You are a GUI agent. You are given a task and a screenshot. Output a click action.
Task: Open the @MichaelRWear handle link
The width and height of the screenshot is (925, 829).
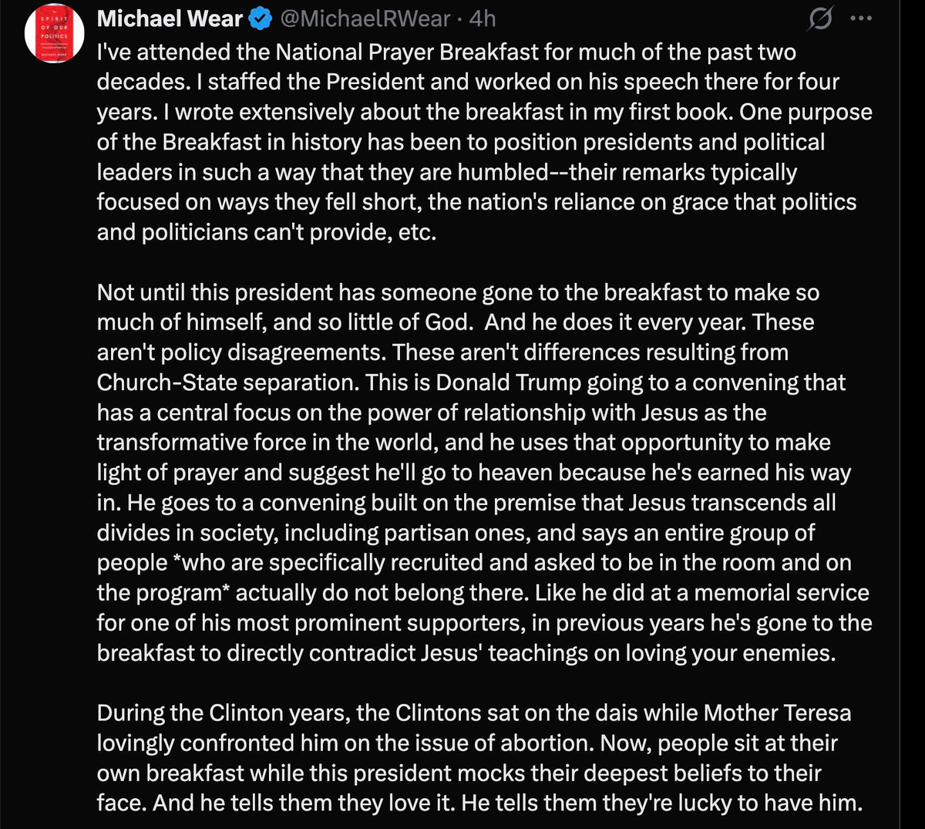(365, 19)
